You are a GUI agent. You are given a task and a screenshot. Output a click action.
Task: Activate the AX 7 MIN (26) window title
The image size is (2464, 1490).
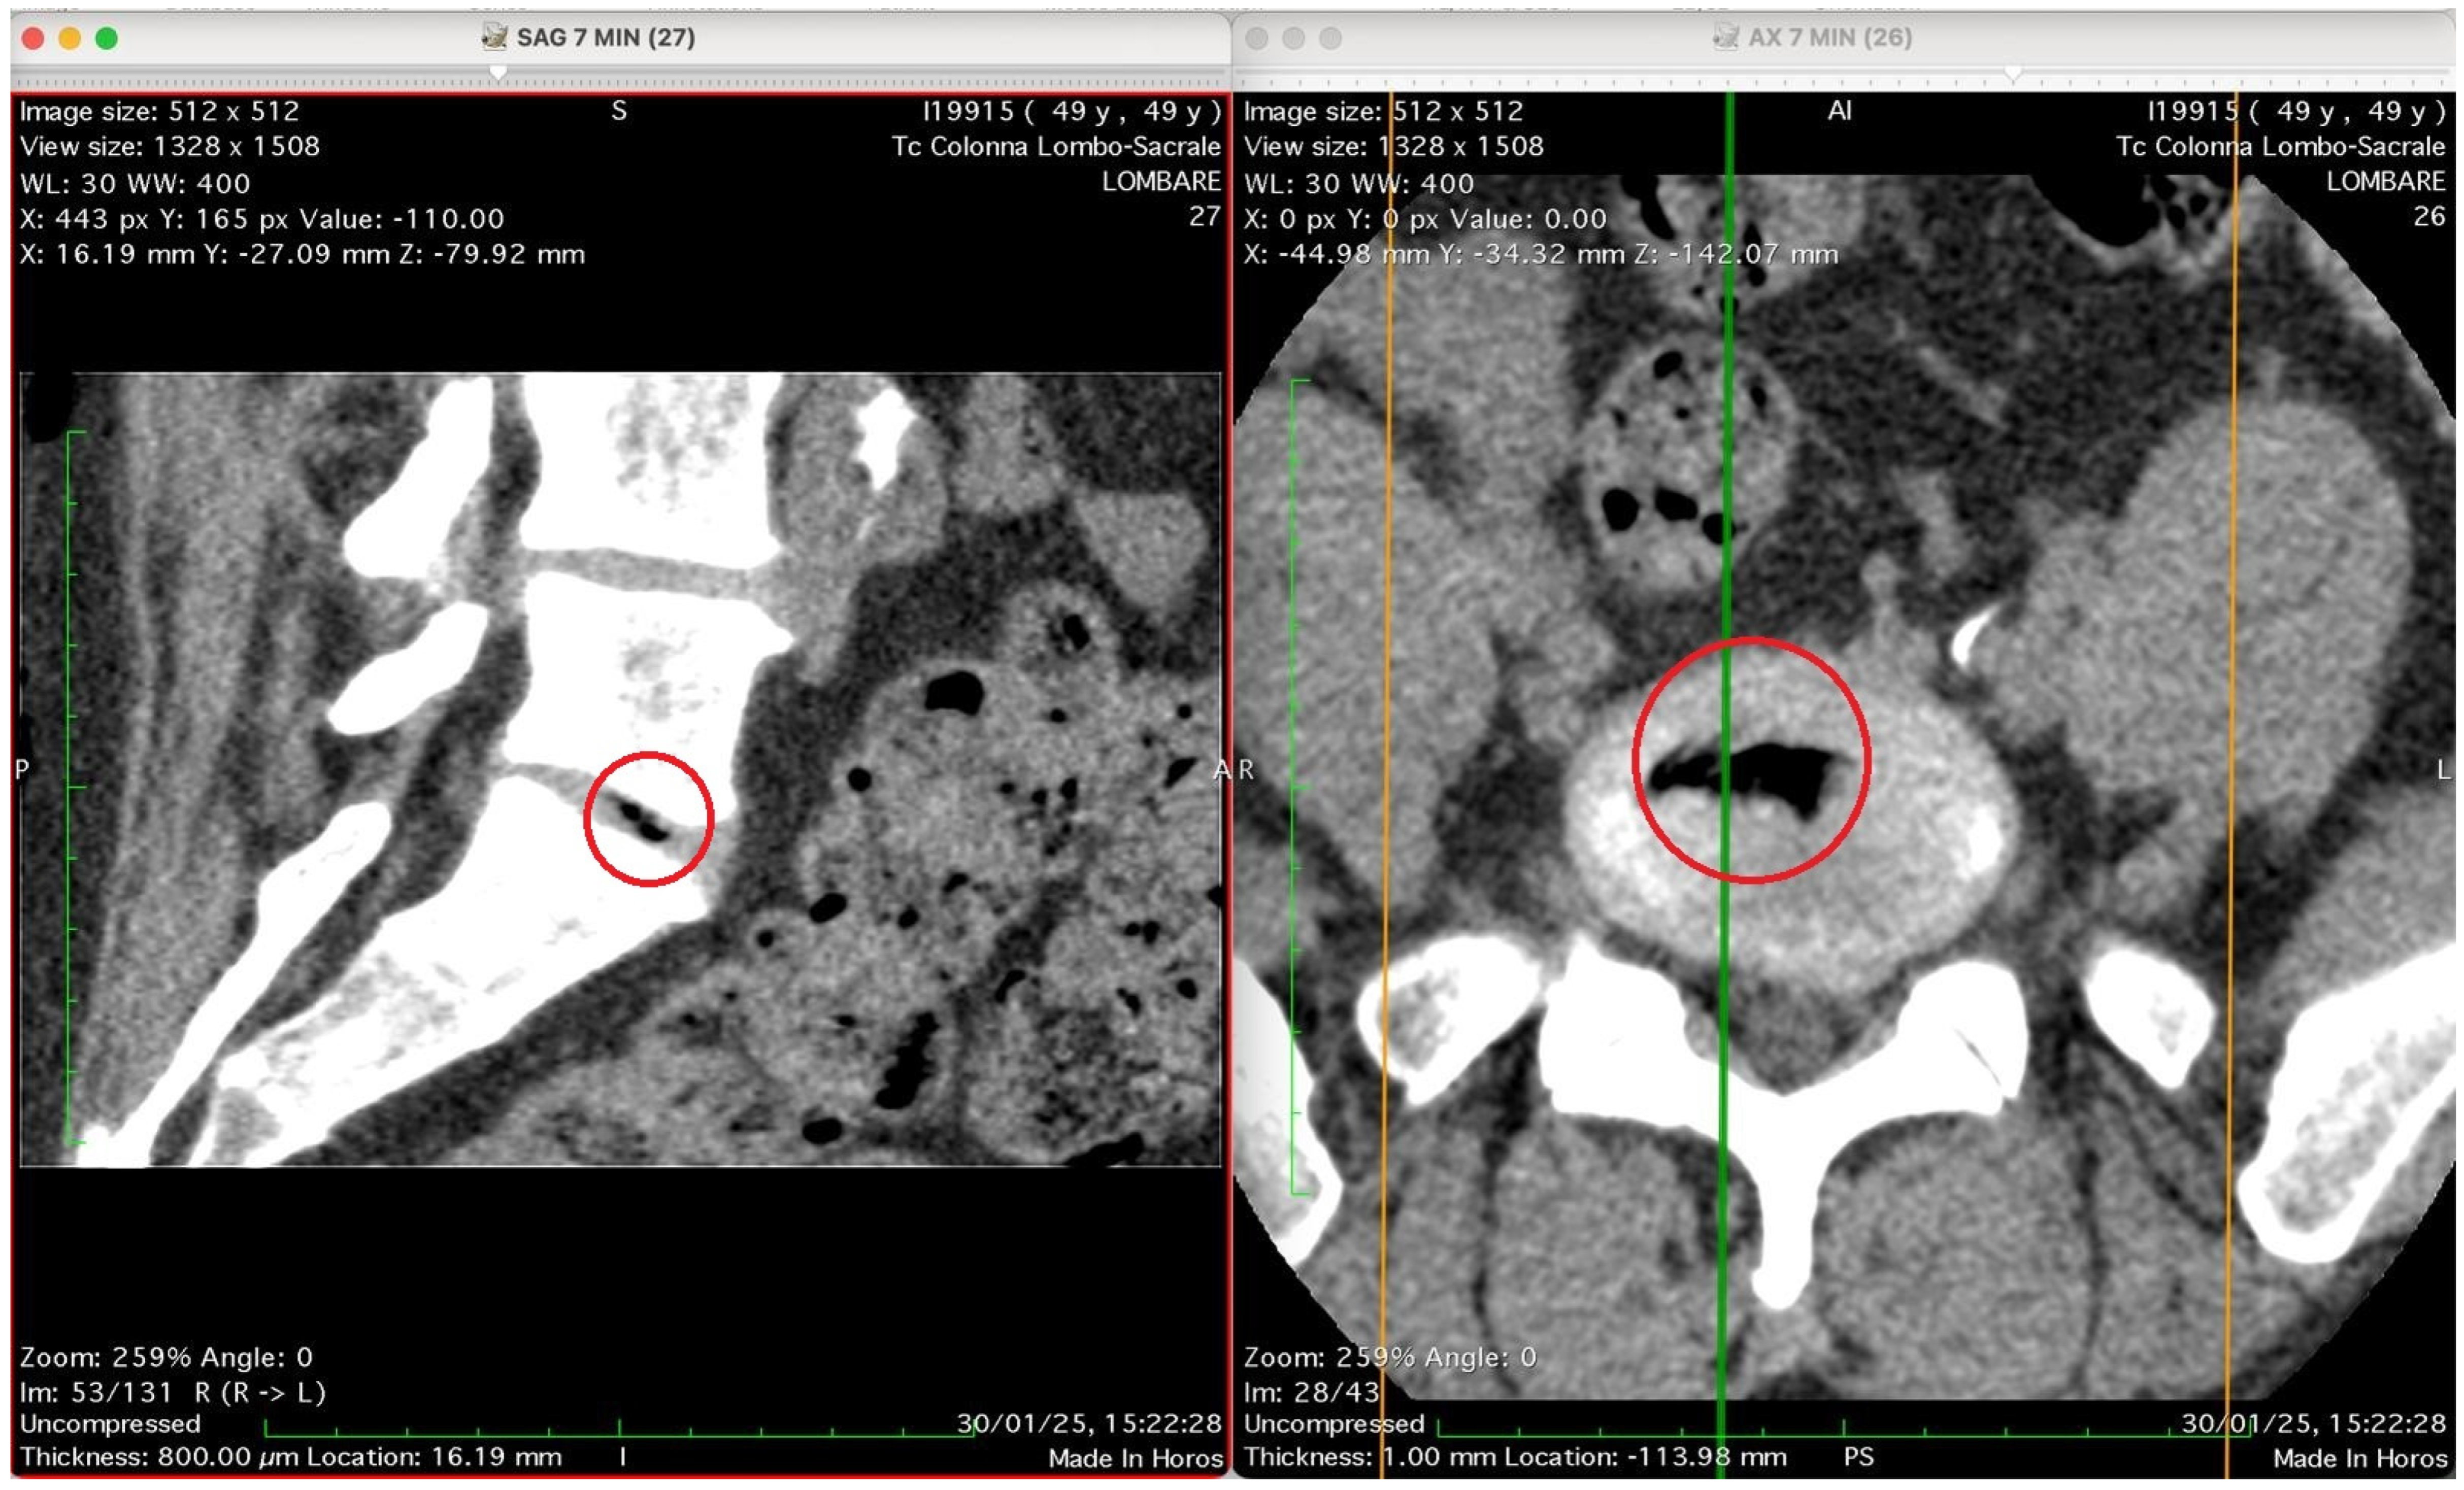click(1829, 37)
